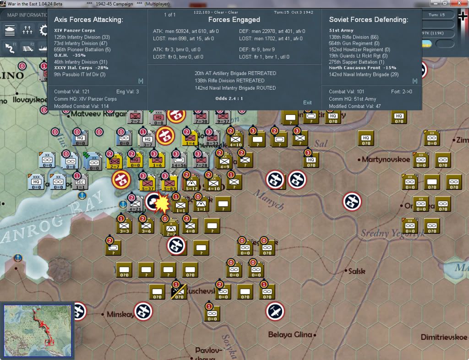Select the grey unit counter 14=56
Image resolution: width=469 pixels, height=360 pixels.
coord(180,161)
